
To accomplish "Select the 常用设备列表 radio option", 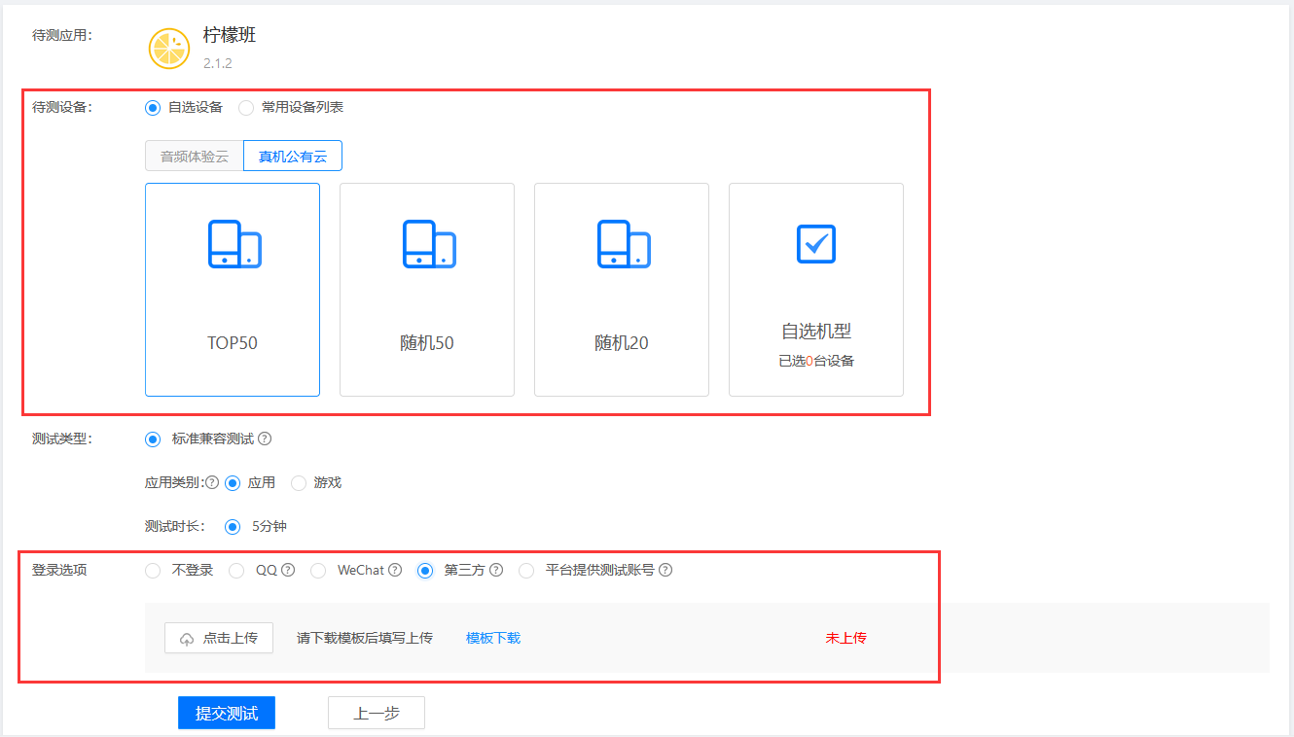I will tap(245, 107).
